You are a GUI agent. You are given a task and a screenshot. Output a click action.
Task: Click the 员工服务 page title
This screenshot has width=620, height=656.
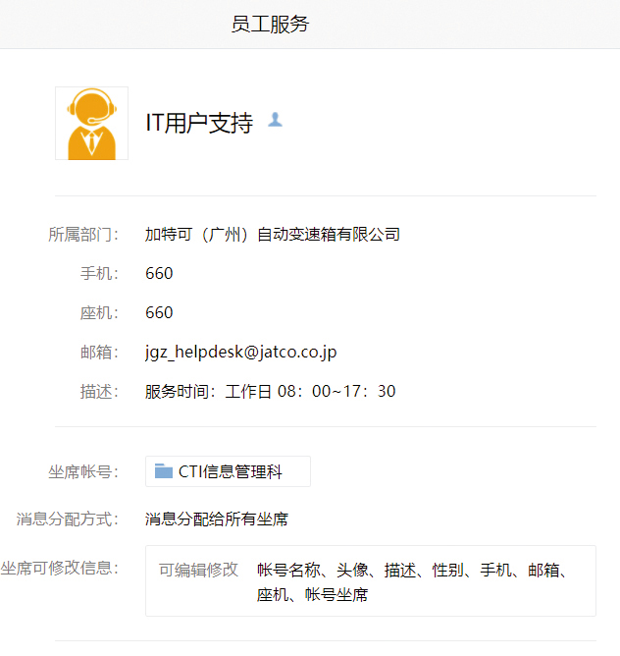click(270, 25)
